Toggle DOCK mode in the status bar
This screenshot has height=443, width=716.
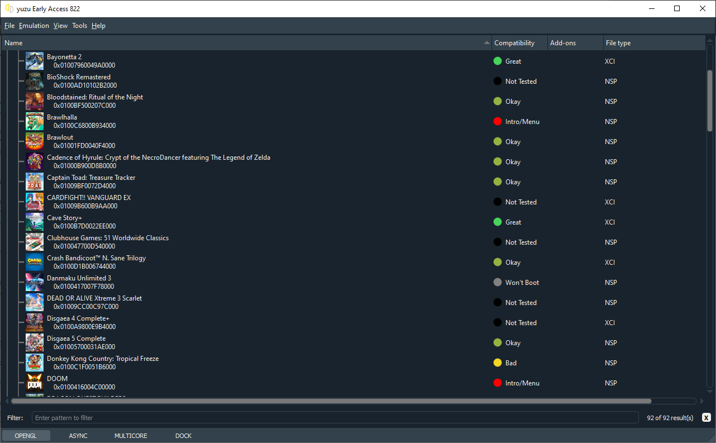pos(183,436)
